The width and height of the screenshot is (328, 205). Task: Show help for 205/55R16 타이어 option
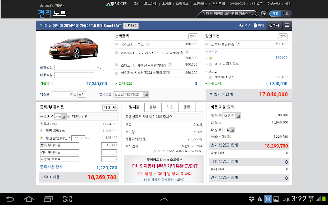tap(187, 52)
